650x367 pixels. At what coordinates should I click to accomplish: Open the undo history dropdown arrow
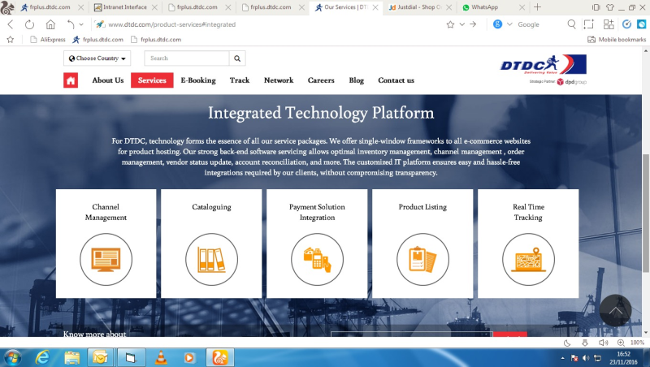pyautogui.click(x=81, y=24)
